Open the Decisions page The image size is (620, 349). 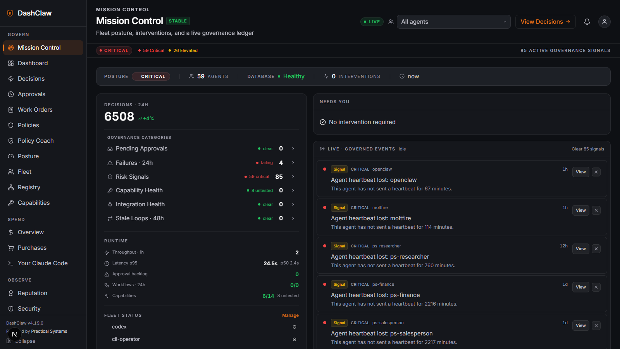(x=43, y=79)
